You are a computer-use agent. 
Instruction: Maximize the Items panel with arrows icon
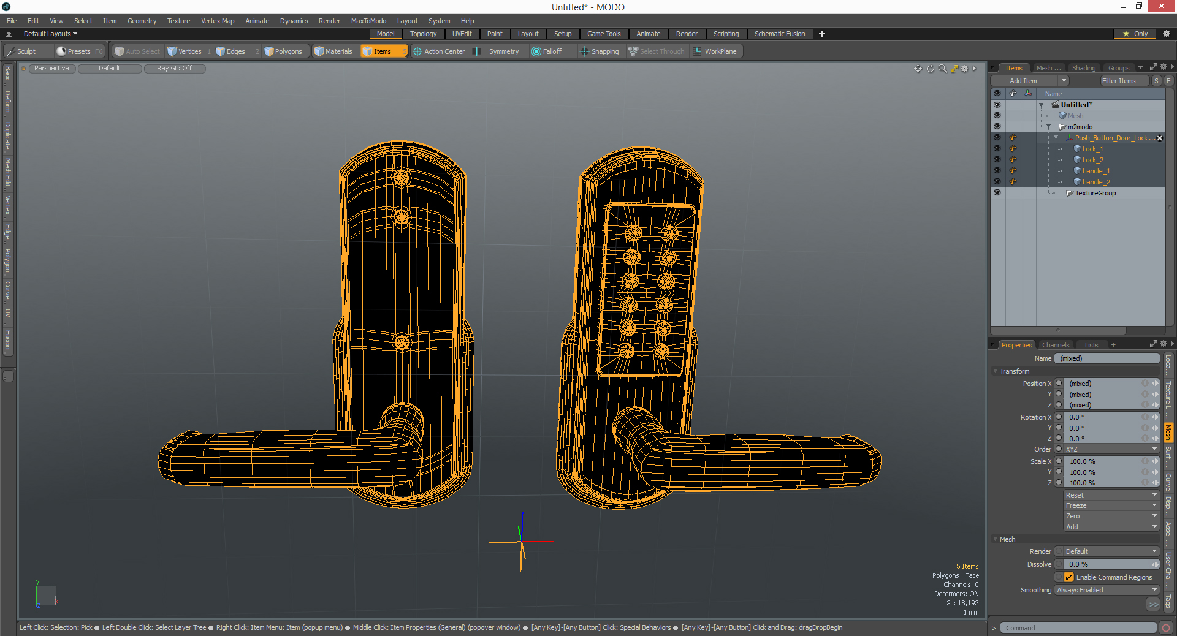[1153, 67]
